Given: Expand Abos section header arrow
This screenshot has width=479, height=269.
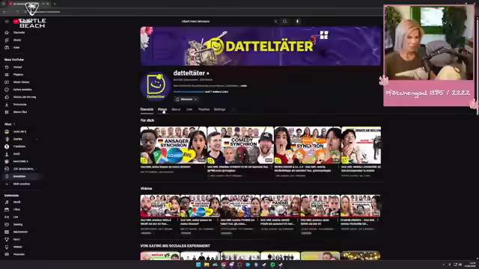Looking at the screenshot, I should pos(14,124).
